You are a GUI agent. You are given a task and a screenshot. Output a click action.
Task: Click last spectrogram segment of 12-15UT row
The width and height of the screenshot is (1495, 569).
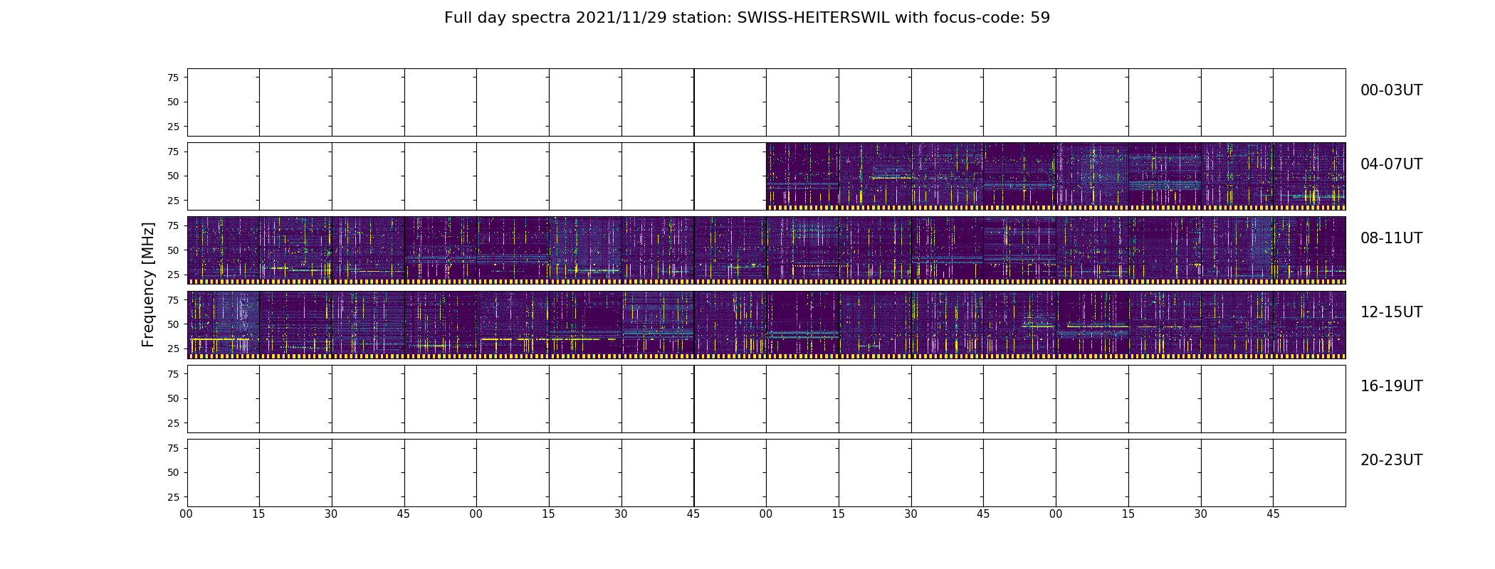(1309, 324)
